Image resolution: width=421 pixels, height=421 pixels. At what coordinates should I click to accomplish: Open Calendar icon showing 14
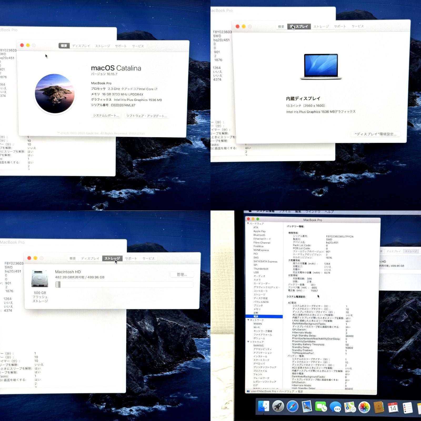click(393, 408)
